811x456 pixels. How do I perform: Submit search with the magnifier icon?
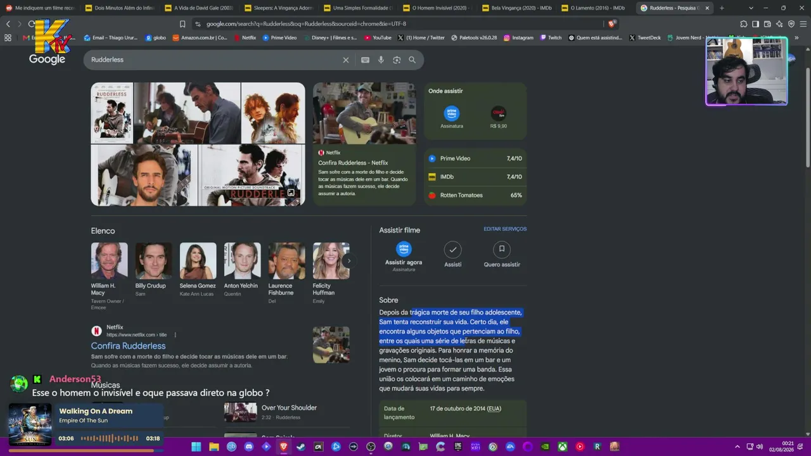point(412,60)
